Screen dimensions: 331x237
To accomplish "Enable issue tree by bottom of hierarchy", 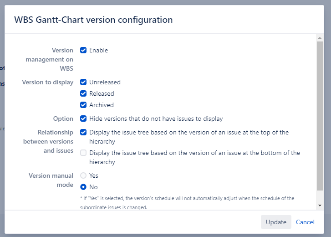I will 83,153.
